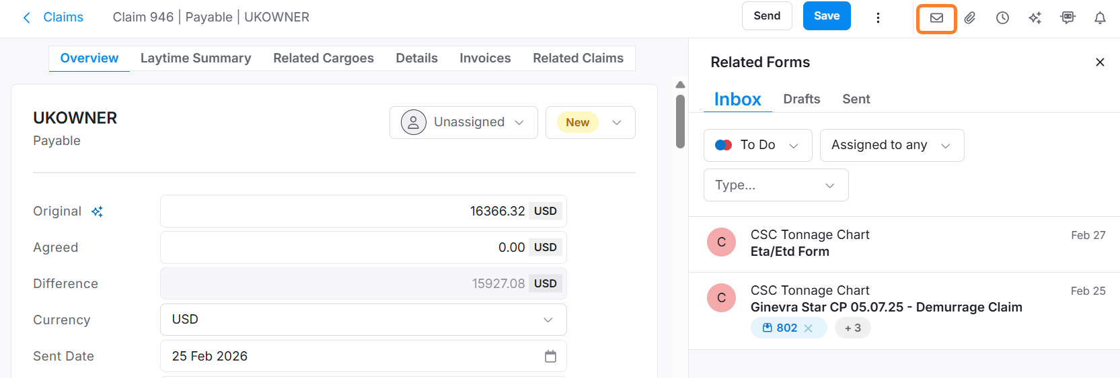Open the To Do filter dropdown

pyautogui.click(x=757, y=145)
